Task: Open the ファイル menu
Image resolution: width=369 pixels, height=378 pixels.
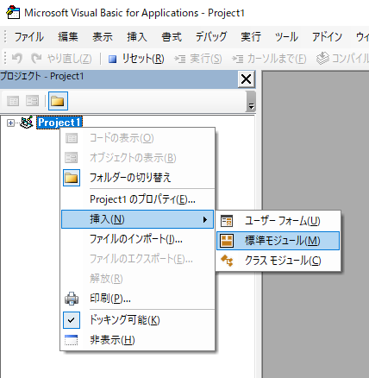Action: point(29,37)
